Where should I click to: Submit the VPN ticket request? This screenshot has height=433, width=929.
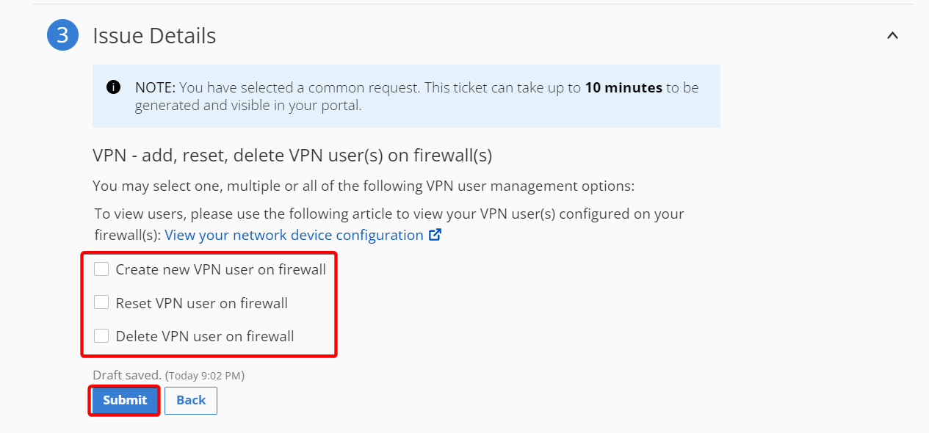[x=125, y=400]
